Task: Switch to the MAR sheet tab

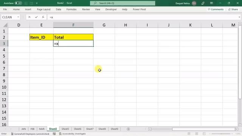Action: tap(42, 129)
